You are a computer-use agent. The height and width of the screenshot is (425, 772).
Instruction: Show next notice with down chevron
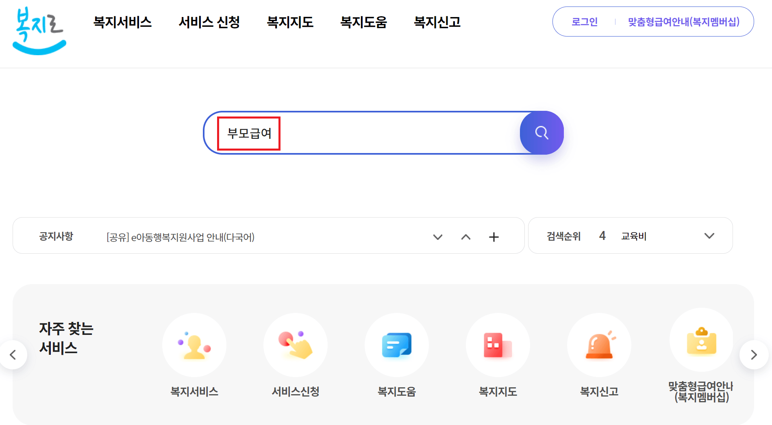pyautogui.click(x=437, y=237)
